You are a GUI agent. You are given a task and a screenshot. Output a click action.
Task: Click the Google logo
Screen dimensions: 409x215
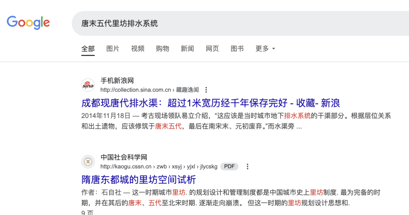click(28, 23)
